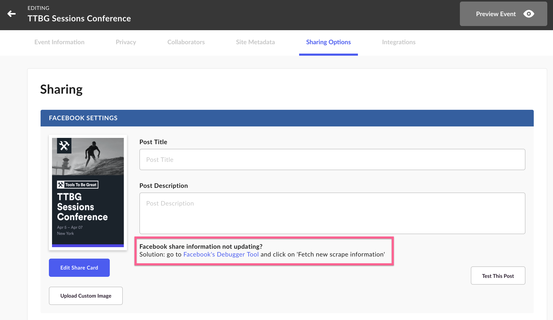Image resolution: width=553 pixels, height=320 pixels.
Task: Open the Event Information tab
Action: point(59,42)
